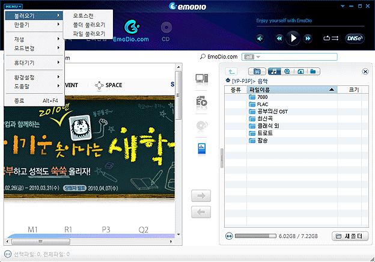The width and height of the screenshot is (375, 262).
Task: Click the 새폴더 new folder button
Action: [350, 236]
